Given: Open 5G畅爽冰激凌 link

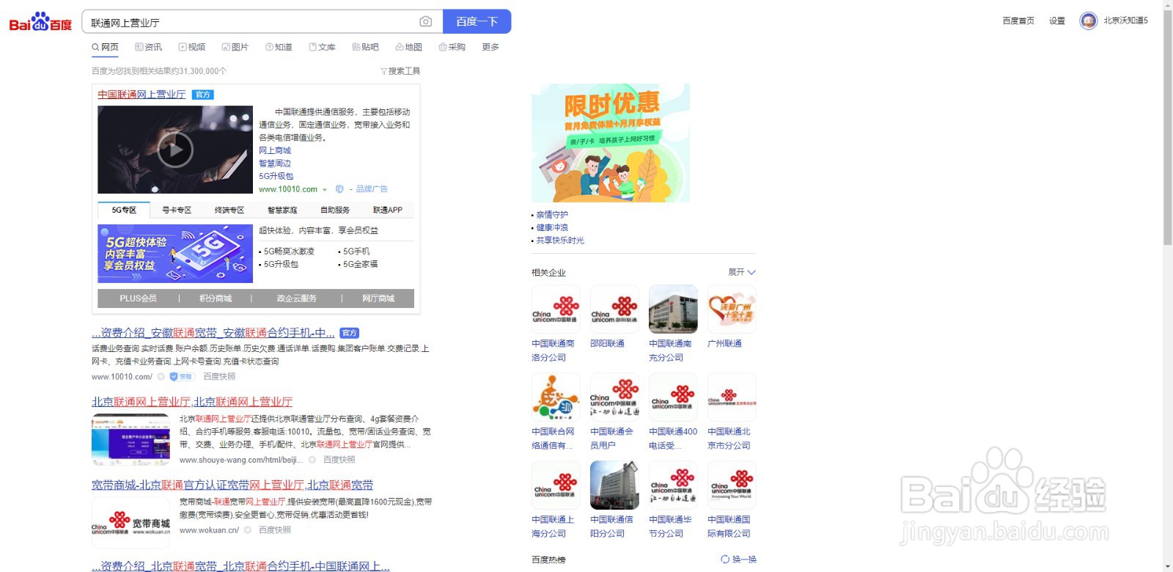Looking at the screenshot, I should click(x=289, y=252).
